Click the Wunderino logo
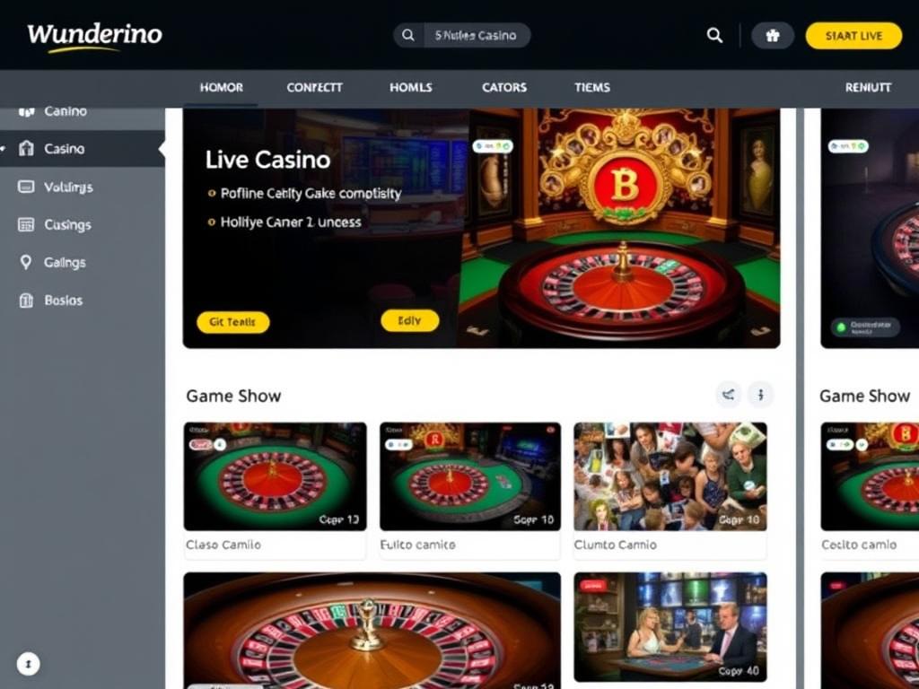 pyautogui.click(x=94, y=37)
